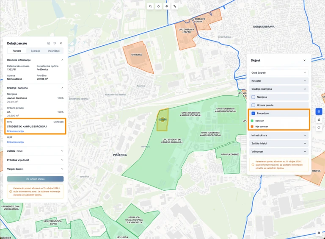The height and width of the screenshot is (239, 325).
Task: Expand the Katastar layer section
Action: 278,81
